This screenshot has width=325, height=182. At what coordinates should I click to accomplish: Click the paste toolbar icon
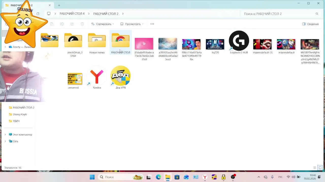point(52,24)
